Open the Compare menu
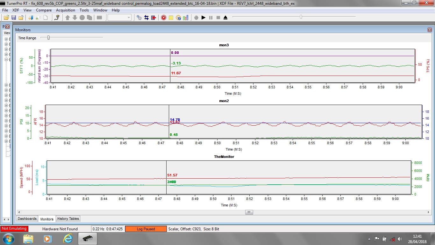 44,10
